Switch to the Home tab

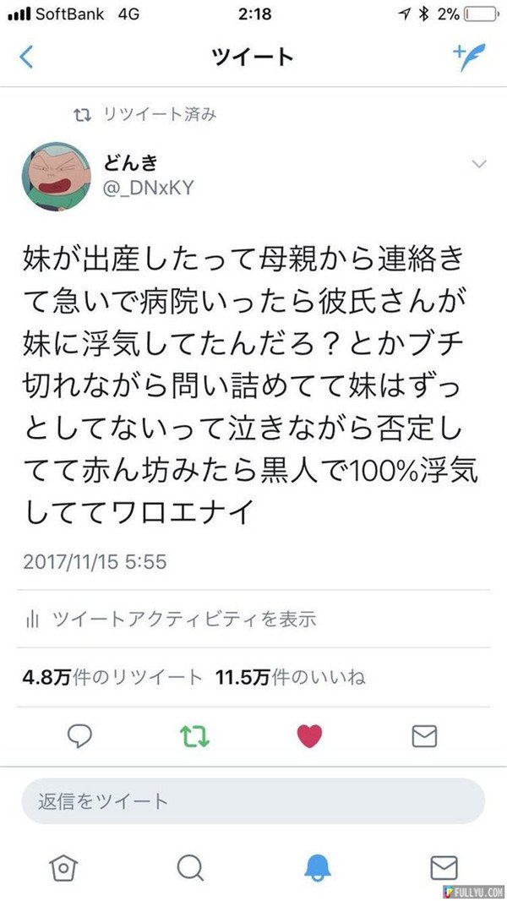point(63,867)
